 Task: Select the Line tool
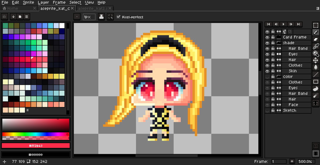click(x=316, y=75)
